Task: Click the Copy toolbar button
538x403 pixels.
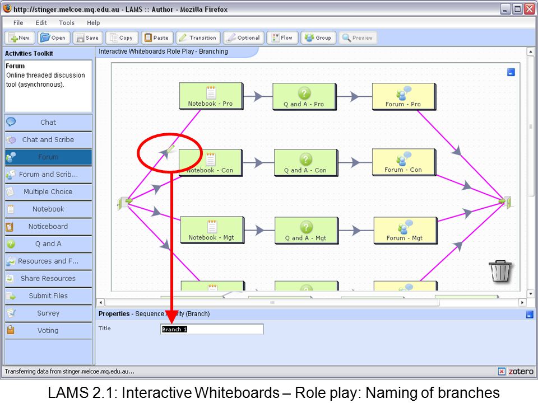Action: pos(122,38)
